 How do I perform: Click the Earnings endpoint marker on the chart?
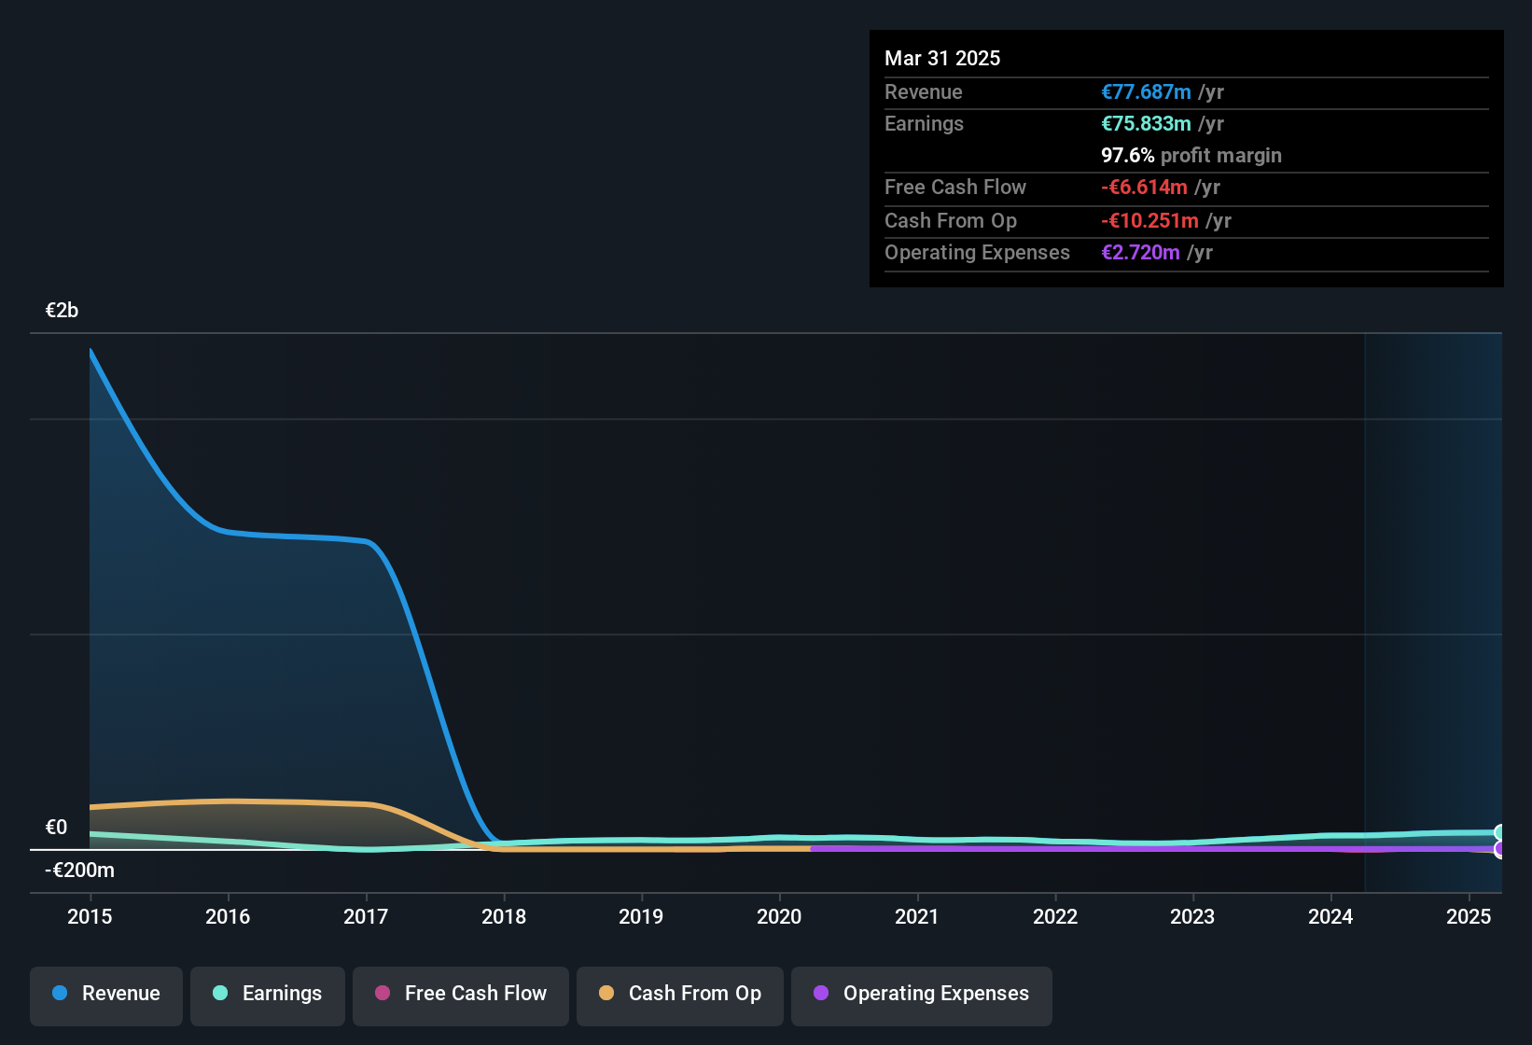1500,833
